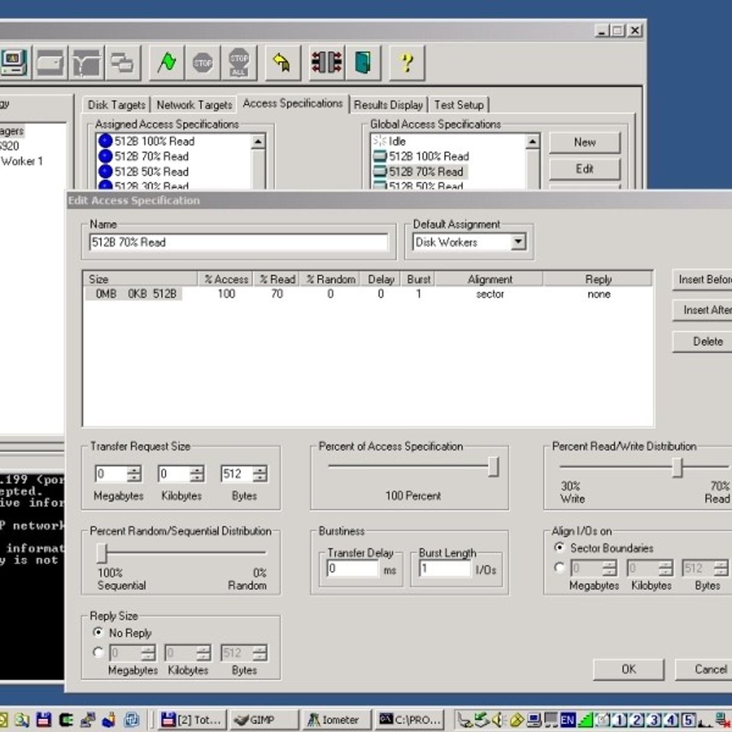The height and width of the screenshot is (732, 732).
Task: Click the OK button
Action: [x=628, y=669]
